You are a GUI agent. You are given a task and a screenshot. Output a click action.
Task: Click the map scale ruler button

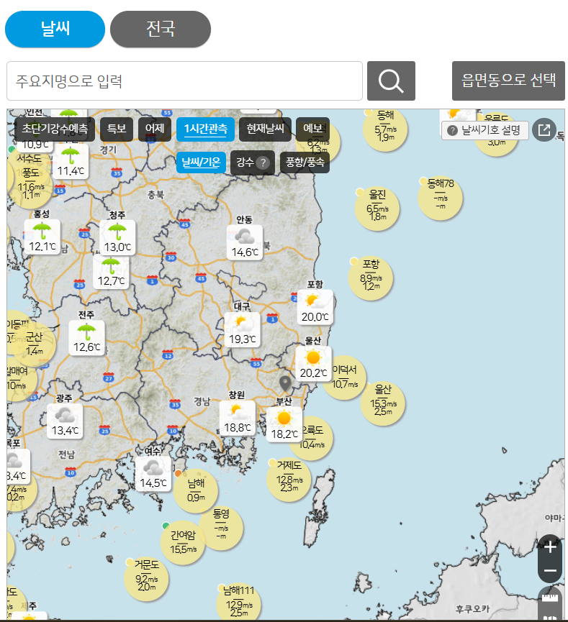click(x=550, y=599)
